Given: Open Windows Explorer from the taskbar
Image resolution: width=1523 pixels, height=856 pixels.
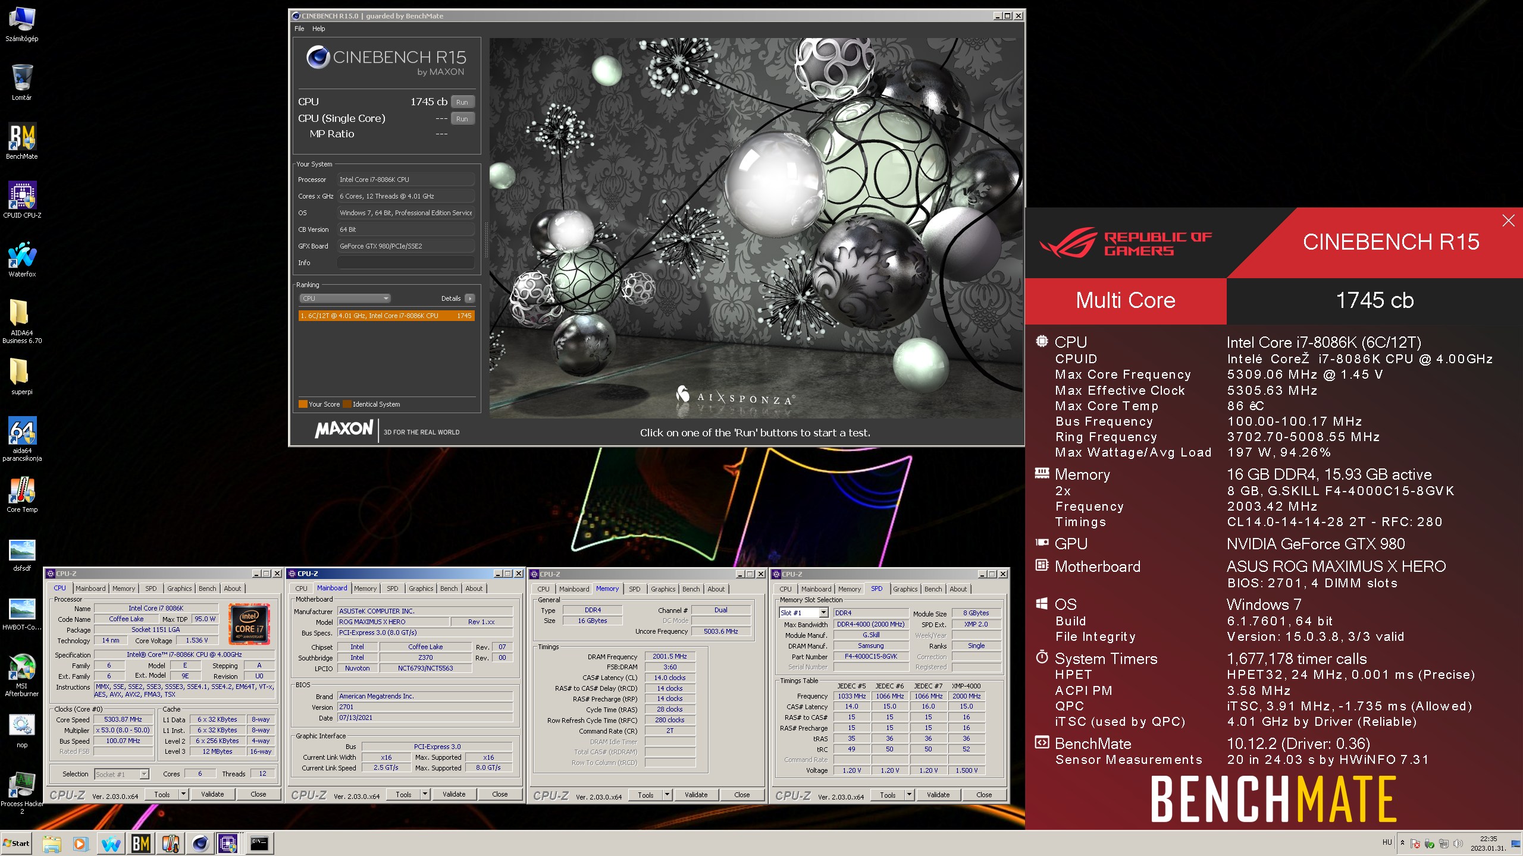Looking at the screenshot, I should [x=51, y=843].
